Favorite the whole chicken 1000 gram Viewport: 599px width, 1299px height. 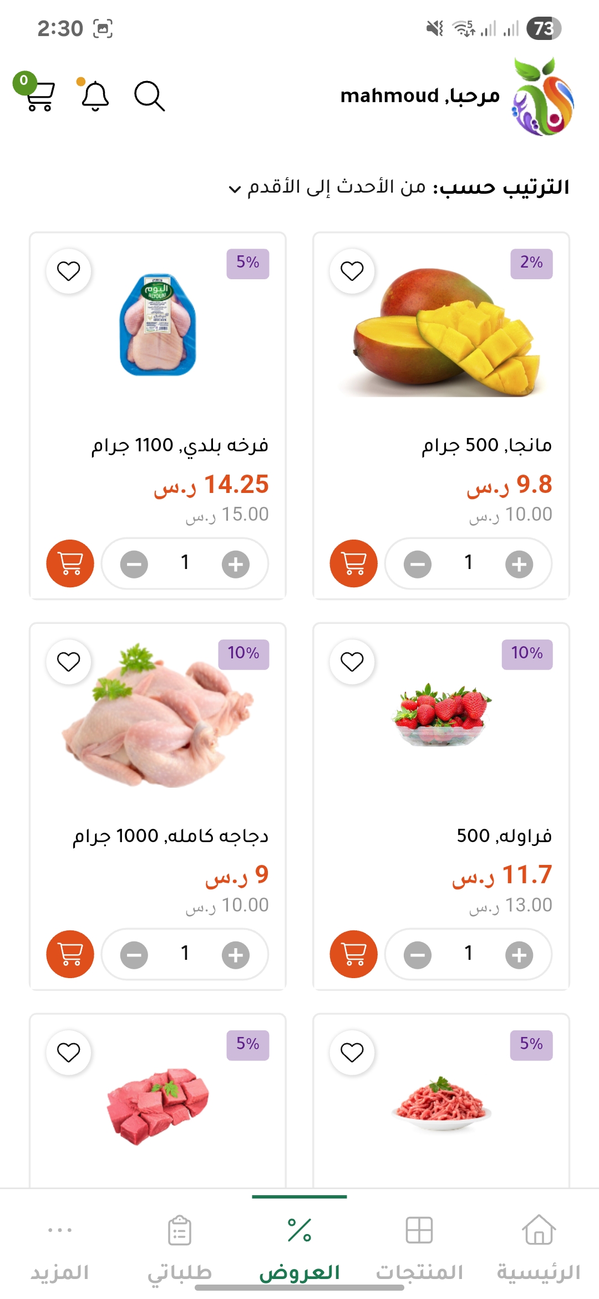point(69,662)
